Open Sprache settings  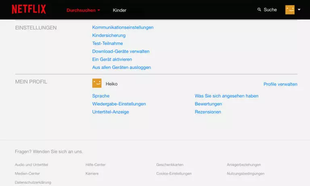(x=101, y=96)
